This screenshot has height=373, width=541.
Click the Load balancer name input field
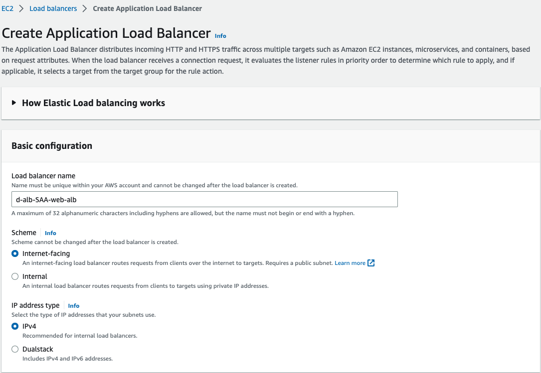click(x=204, y=199)
